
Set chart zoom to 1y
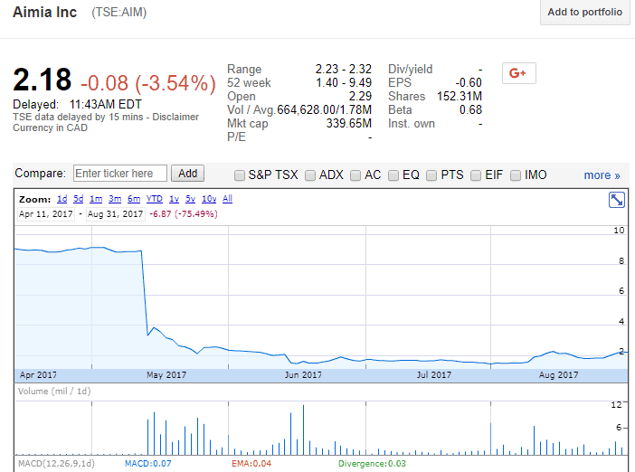click(175, 199)
